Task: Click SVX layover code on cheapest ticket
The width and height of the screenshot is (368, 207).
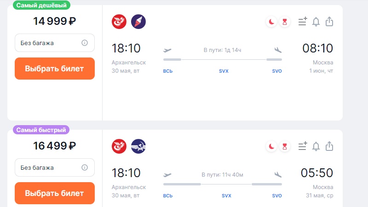Action: coord(224,71)
